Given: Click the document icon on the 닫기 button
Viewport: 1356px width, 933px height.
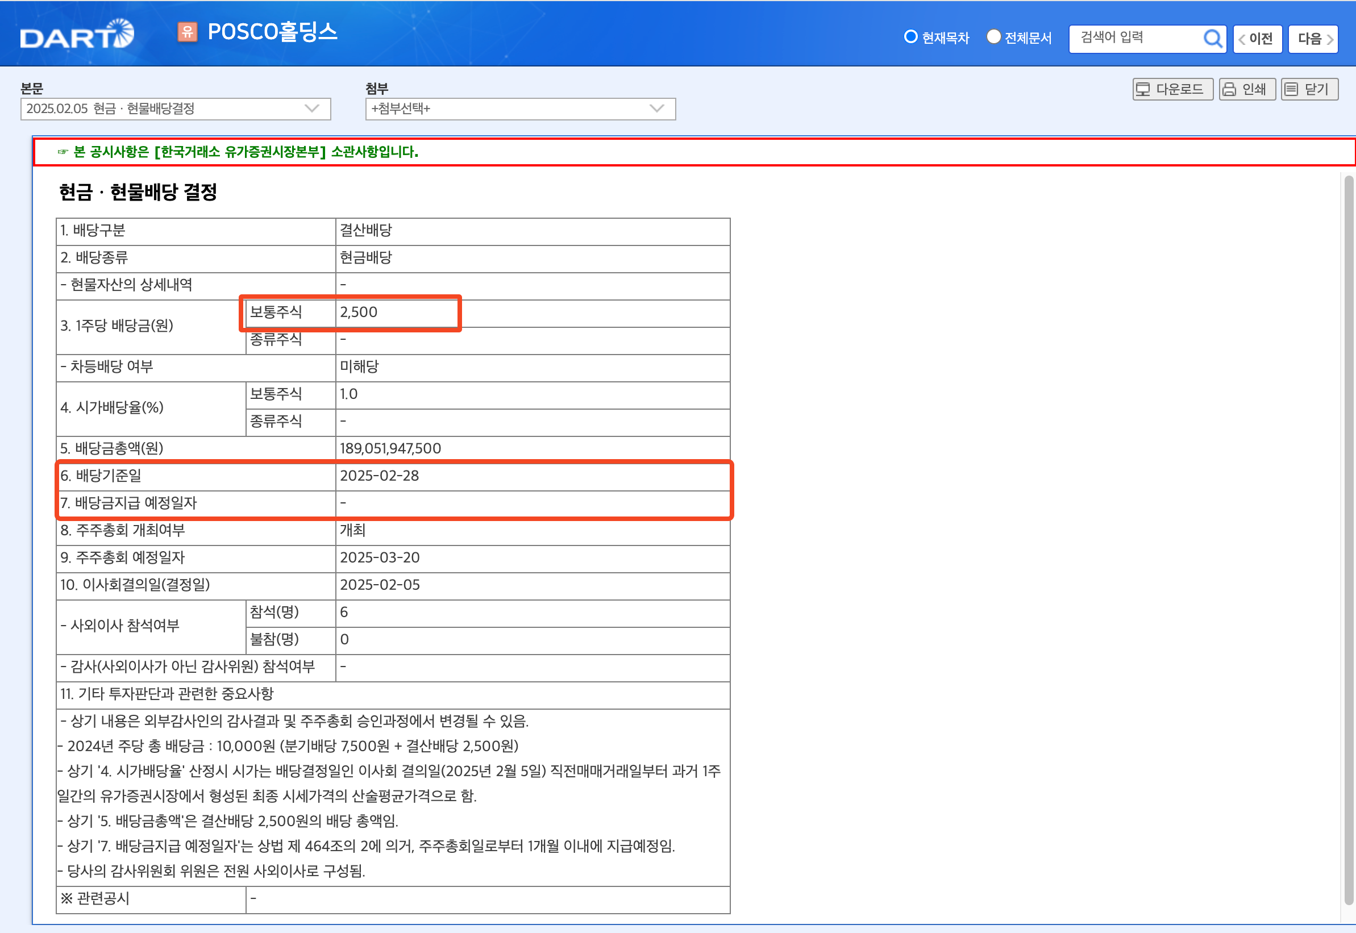Looking at the screenshot, I should pyautogui.click(x=1291, y=89).
